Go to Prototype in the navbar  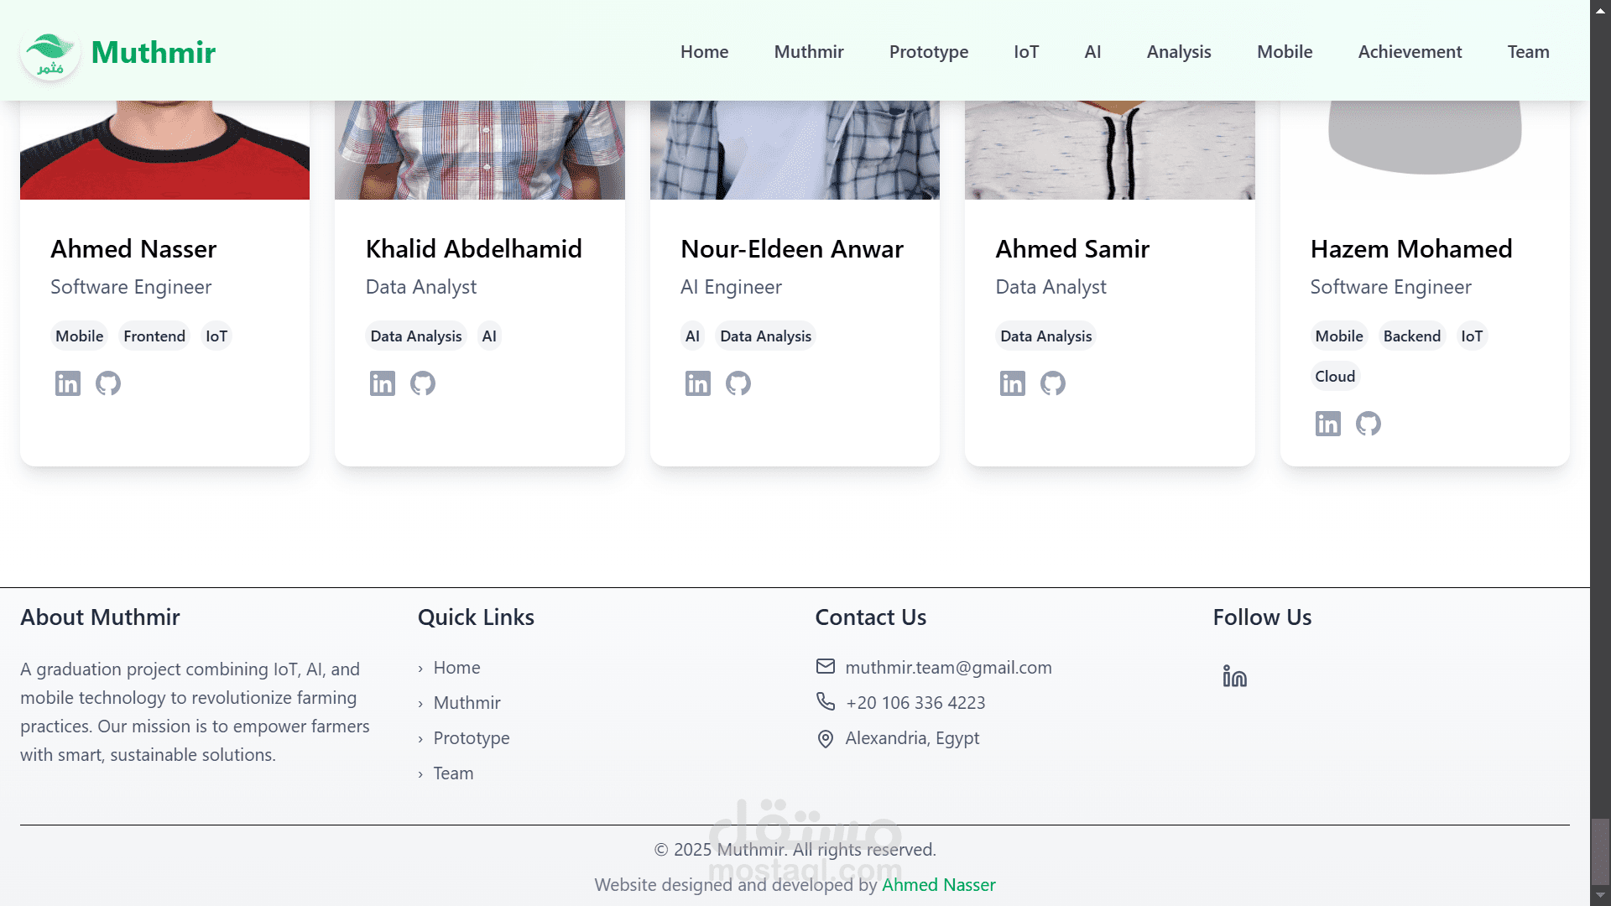click(x=929, y=52)
